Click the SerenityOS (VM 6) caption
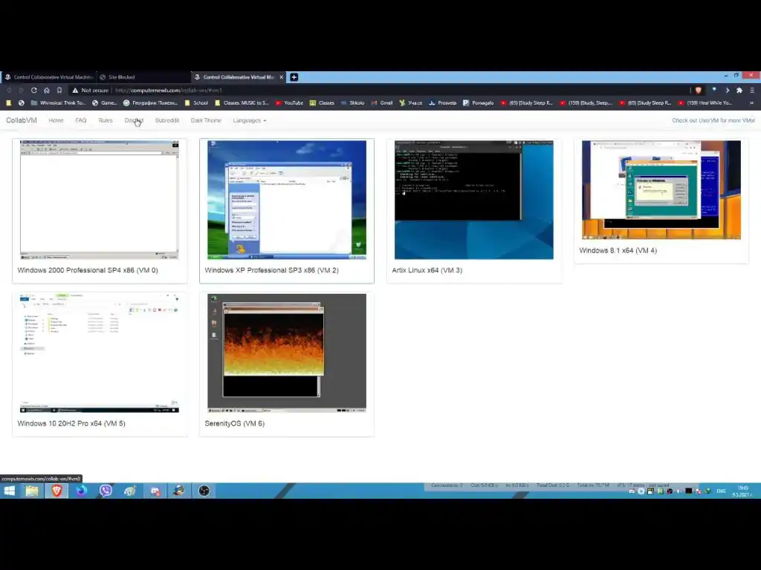761x570 pixels. pos(234,423)
